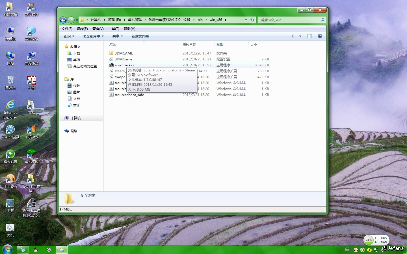Select 计算机 in the navigation pane
This screenshot has height=254, width=407.
pos(81,118)
